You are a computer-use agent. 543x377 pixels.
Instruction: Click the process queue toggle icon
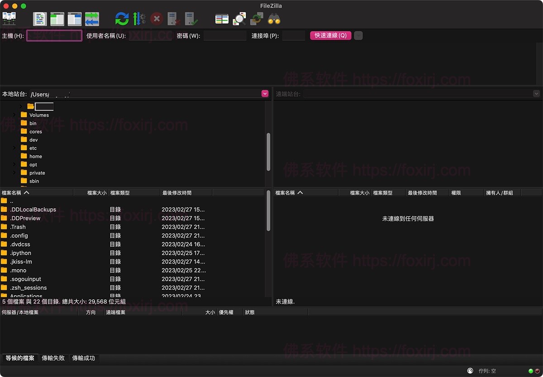pyautogui.click(x=139, y=19)
